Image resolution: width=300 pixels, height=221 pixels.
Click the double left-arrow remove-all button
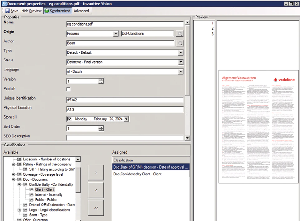pyautogui.click(x=96, y=208)
